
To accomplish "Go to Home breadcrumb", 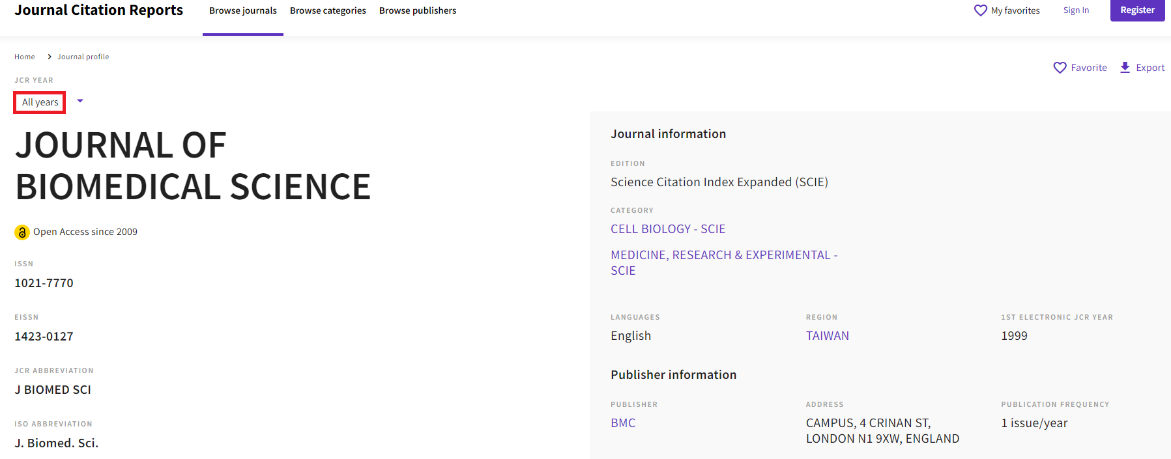I will pyautogui.click(x=25, y=57).
